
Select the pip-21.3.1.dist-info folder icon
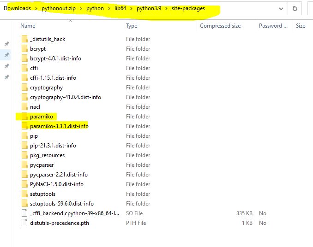pos(24,146)
